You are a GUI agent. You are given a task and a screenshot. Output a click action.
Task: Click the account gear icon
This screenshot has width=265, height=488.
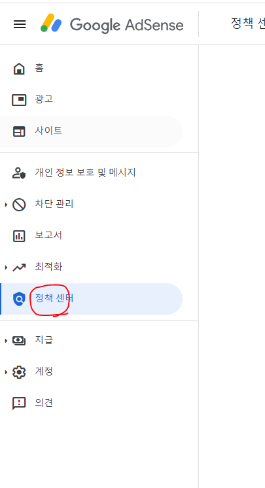[19, 372]
